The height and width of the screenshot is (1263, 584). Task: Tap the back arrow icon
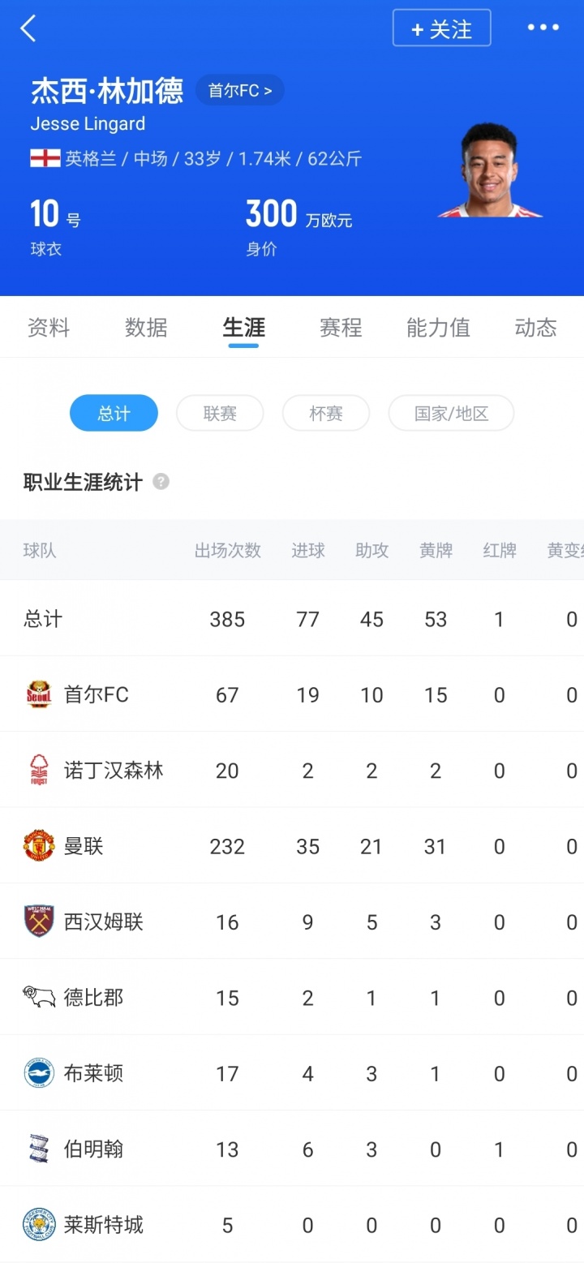[29, 28]
